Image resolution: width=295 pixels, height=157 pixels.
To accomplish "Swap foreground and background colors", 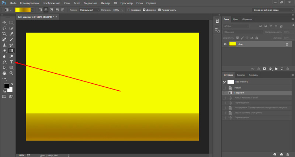I will (x=12, y=84).
